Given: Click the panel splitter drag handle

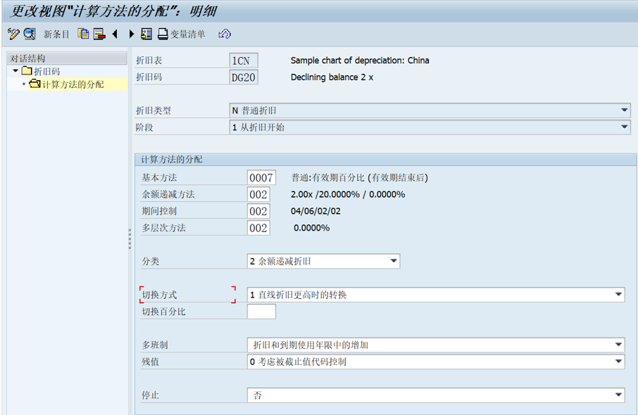Looking at the screenshot, I should coord(130,239).
